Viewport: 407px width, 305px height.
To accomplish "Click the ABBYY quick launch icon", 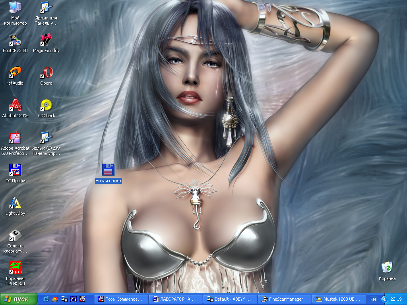I will [x=64, y=299].
